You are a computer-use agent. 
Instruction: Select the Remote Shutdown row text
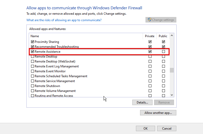point(47,86)
